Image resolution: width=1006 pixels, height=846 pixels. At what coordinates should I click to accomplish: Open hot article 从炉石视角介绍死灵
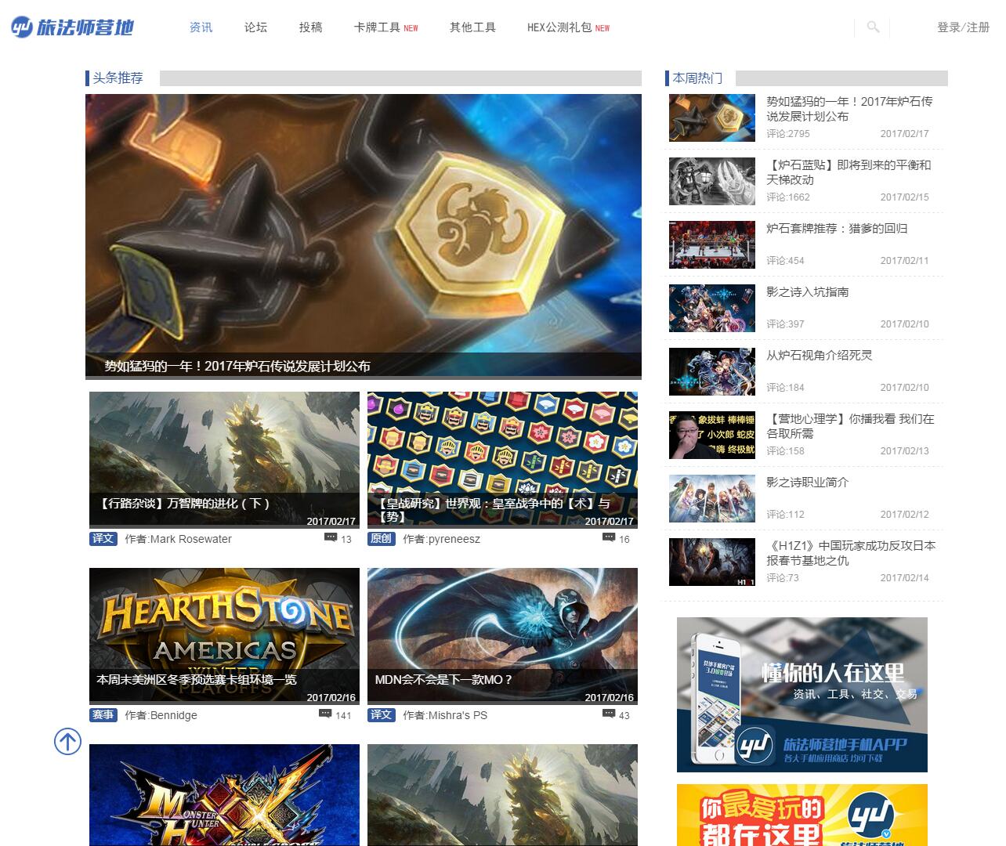pyautogui.click(x=819, y=356)
